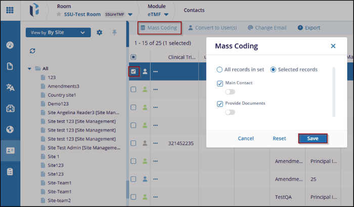The height and width of the screenshot is (207, 354).
Task: Uncheck the Main Contact checkbox
Action: click(220, 83)
